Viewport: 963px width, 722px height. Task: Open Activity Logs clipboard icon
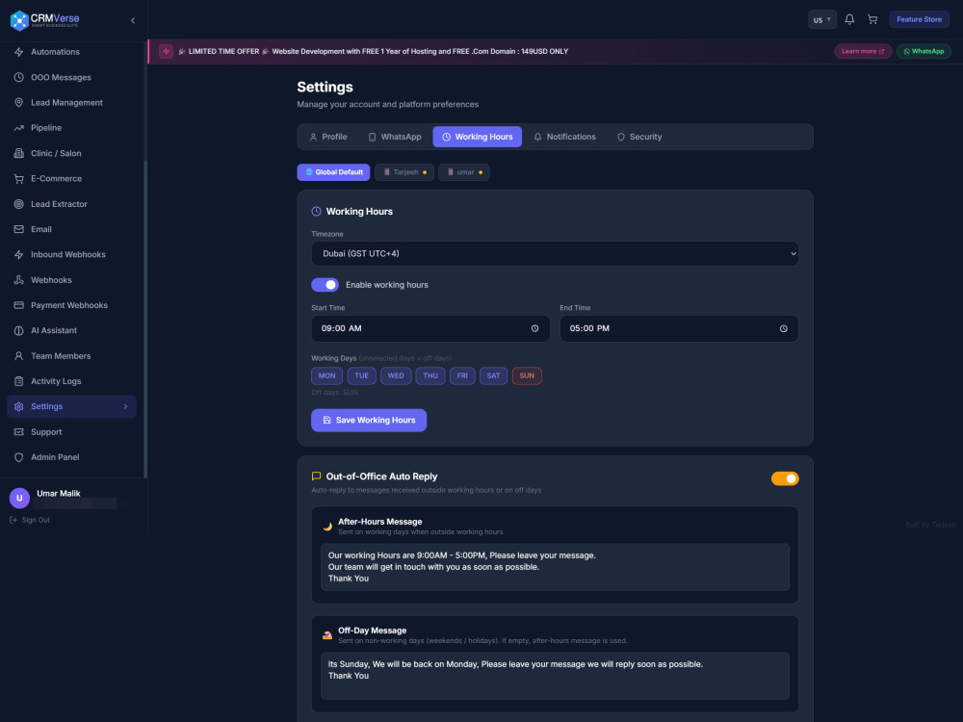point(19,381)
